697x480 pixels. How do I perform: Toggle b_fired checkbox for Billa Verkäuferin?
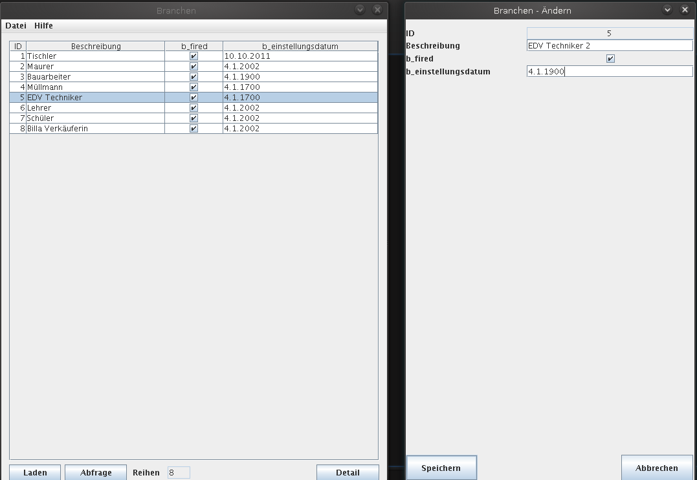[194, 129]
